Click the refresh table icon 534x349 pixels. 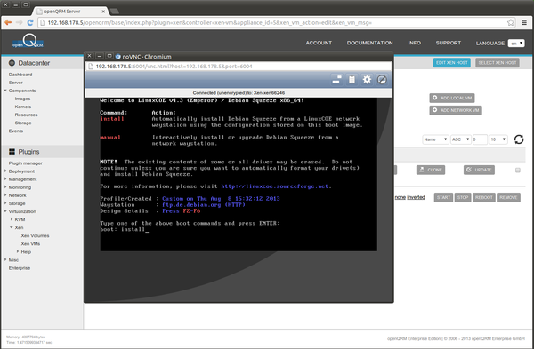519,139
